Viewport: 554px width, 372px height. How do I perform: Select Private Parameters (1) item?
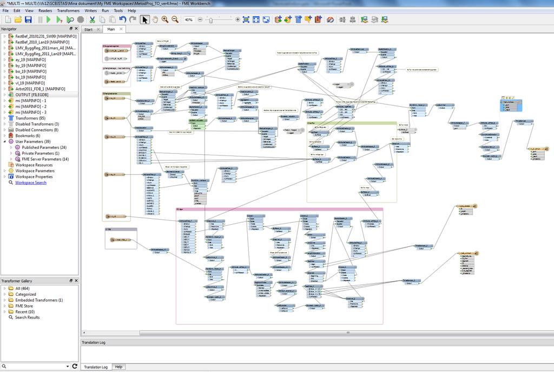pyautogui.click(x=40, y=153)
